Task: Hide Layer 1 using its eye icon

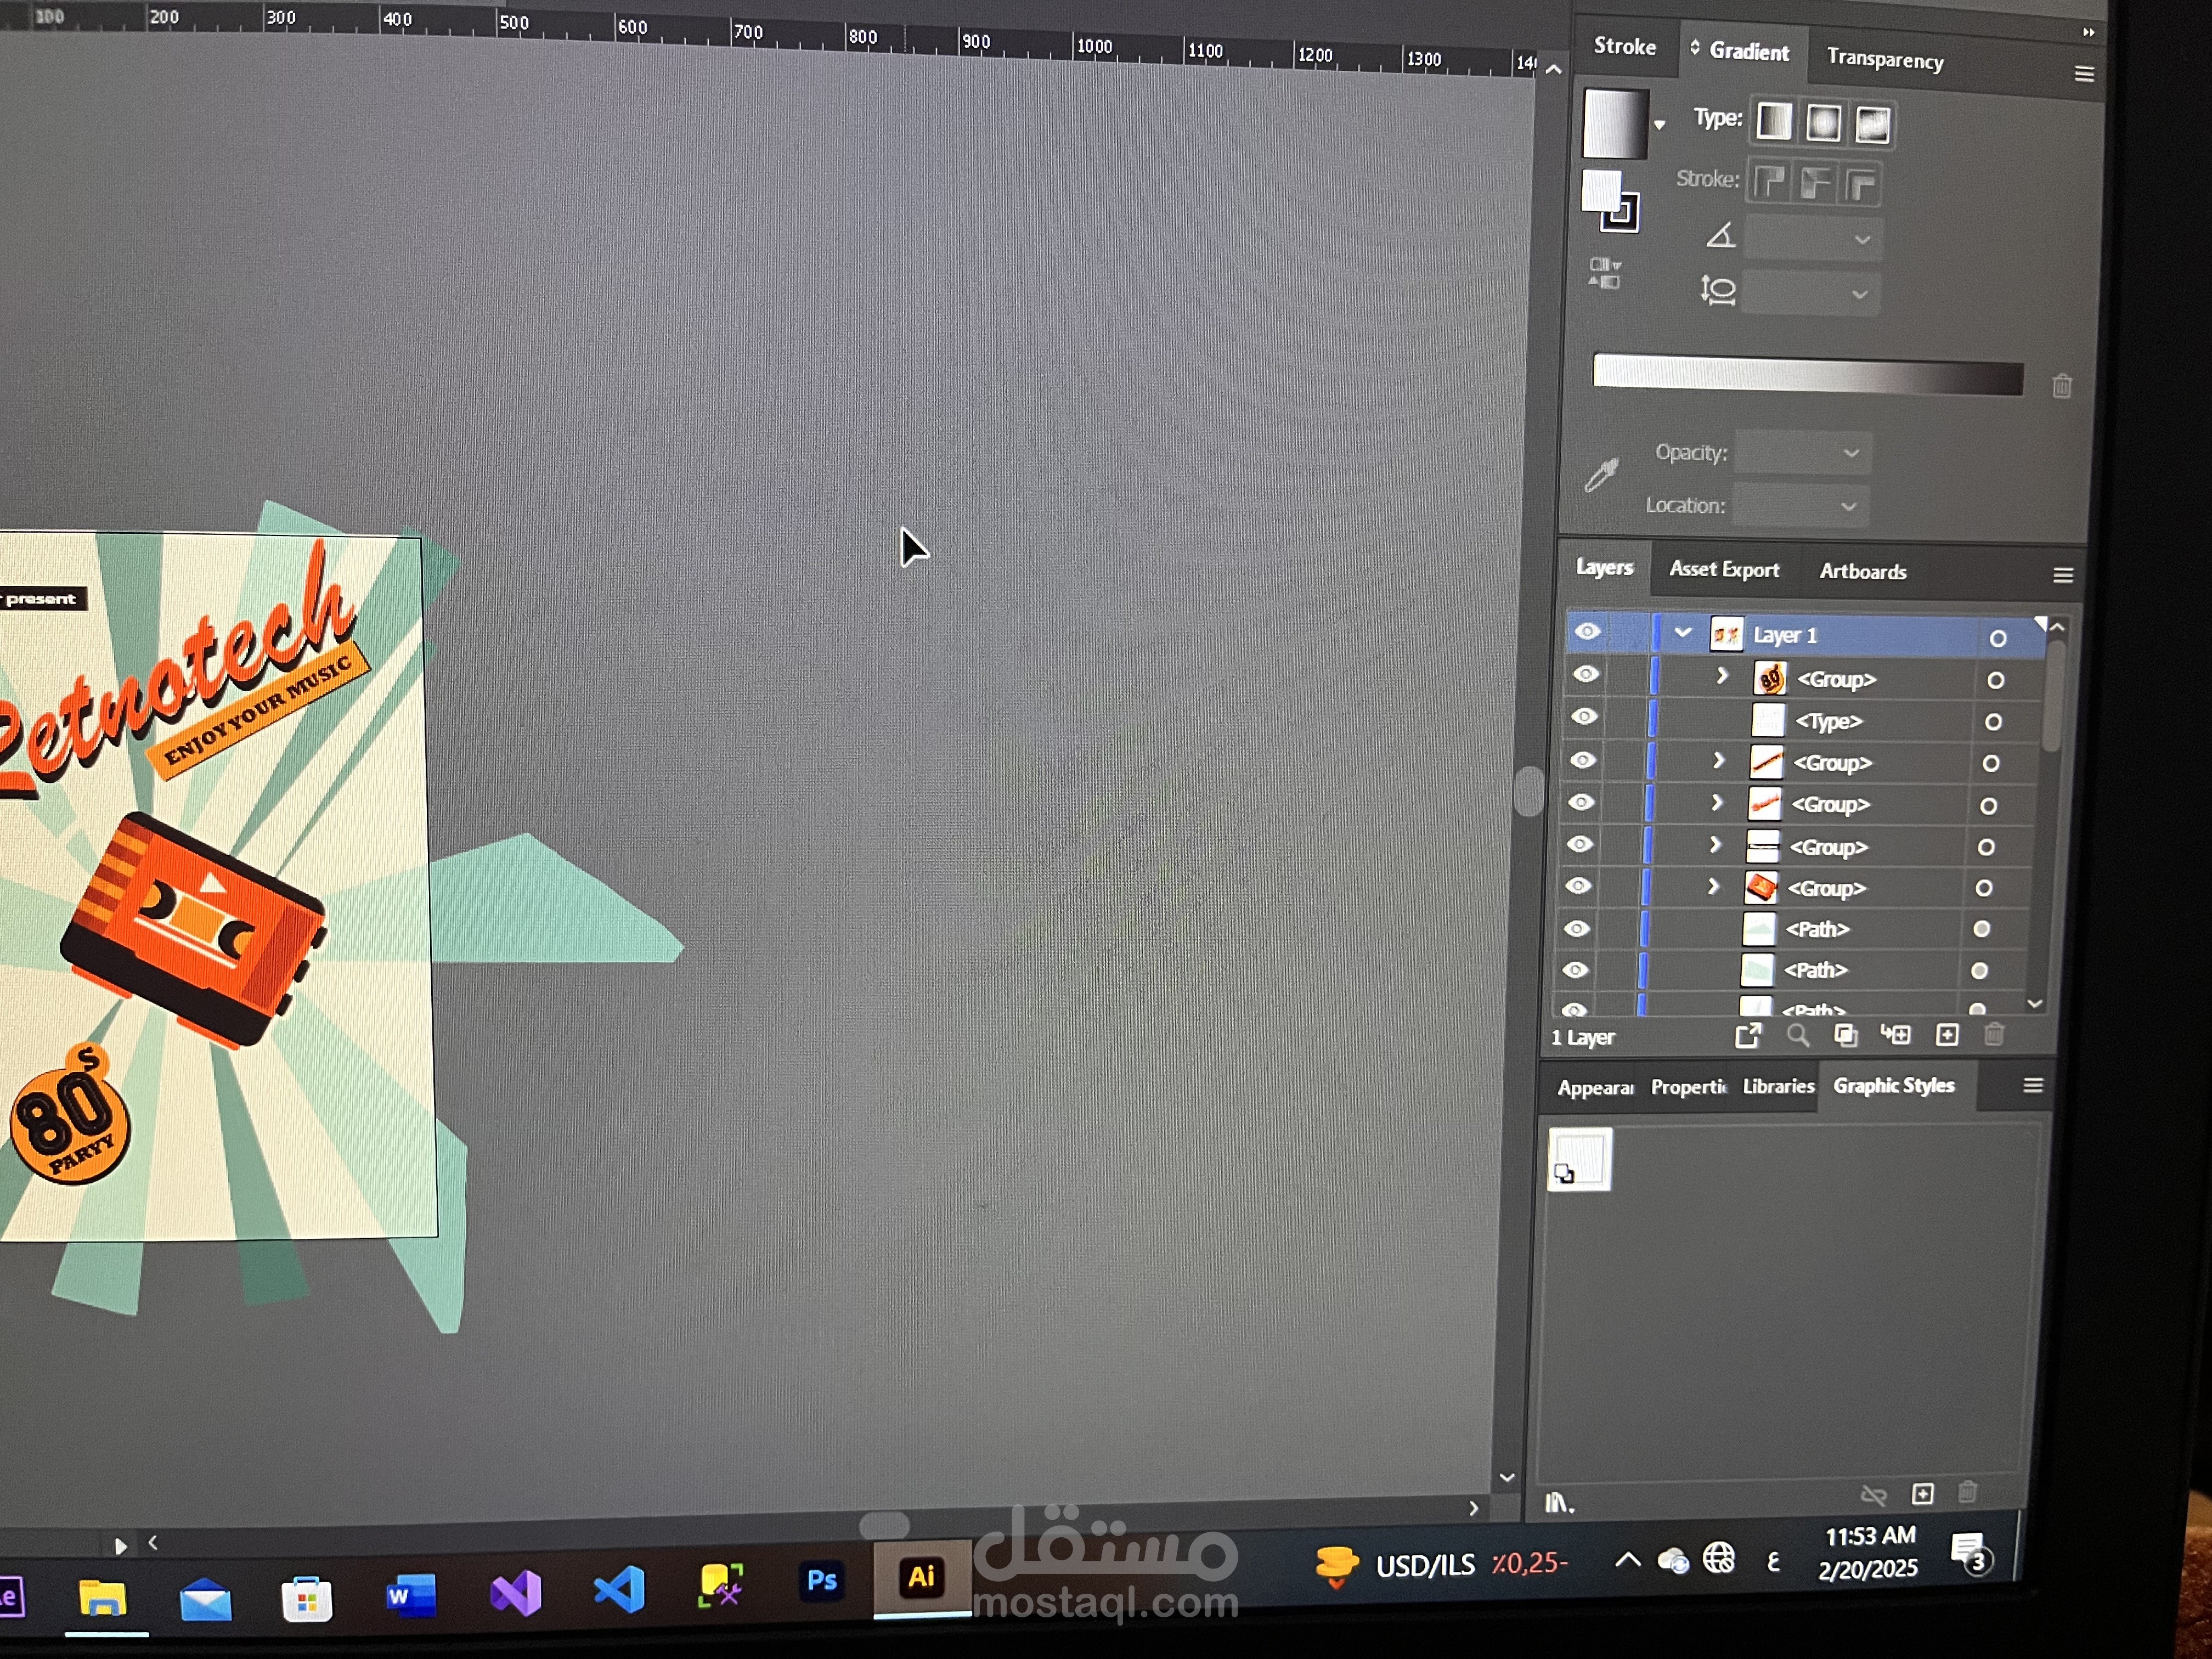Action: click(1587, 632)
